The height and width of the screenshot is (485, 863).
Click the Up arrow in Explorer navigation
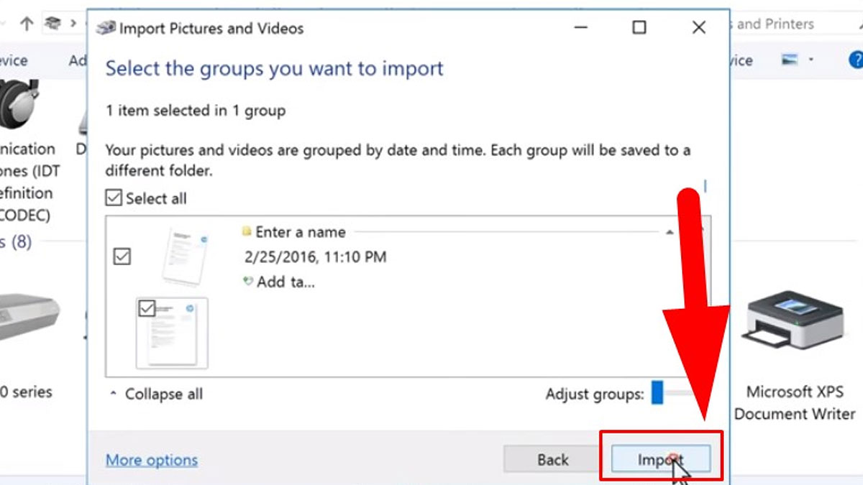point(27,24)
